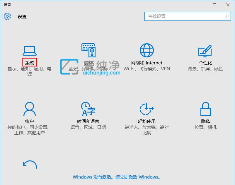Viewport: 235px width, 185px height.
Task: Click the Windows 没有激活 activation link
Action: pos(117,177)
